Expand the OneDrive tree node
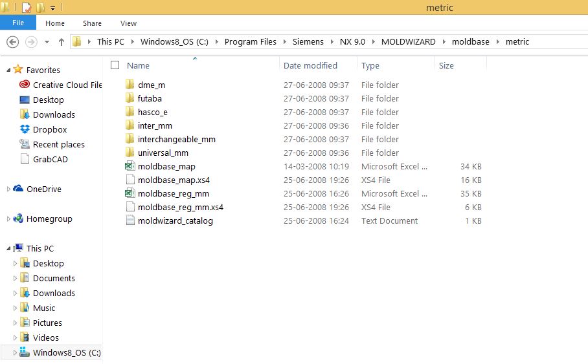 pos(8,189)
